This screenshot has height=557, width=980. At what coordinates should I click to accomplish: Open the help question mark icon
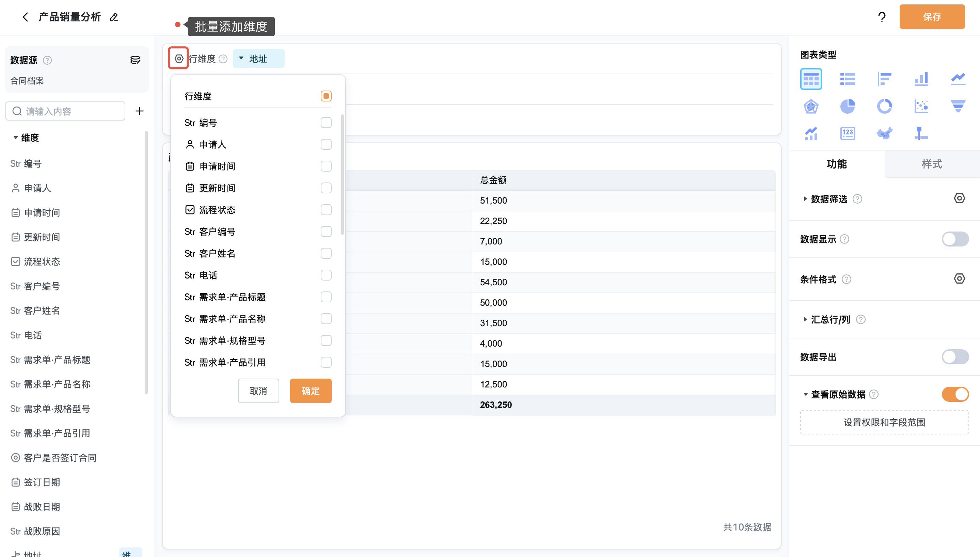pyautogui.click(x=882, y=17)
